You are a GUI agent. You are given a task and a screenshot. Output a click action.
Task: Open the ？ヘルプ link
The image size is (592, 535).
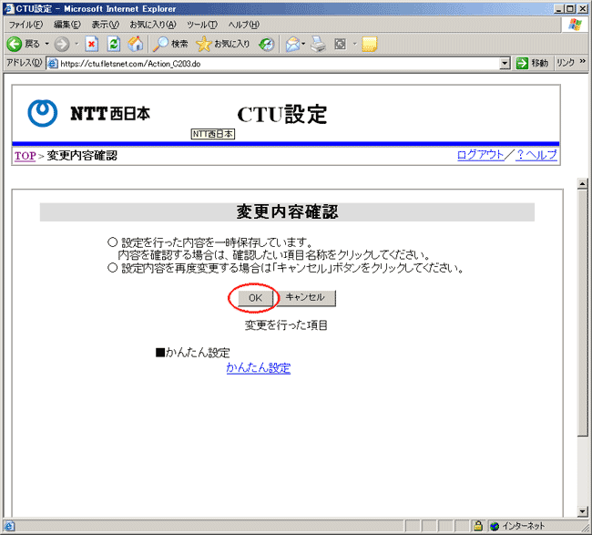point(536,155)
